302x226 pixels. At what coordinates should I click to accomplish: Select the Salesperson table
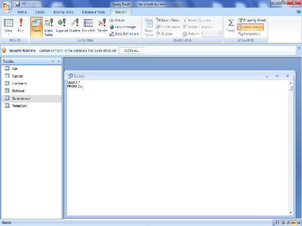coord(31,98)
